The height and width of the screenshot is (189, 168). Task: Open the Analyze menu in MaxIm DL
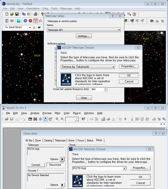click(x=35, y=113)
